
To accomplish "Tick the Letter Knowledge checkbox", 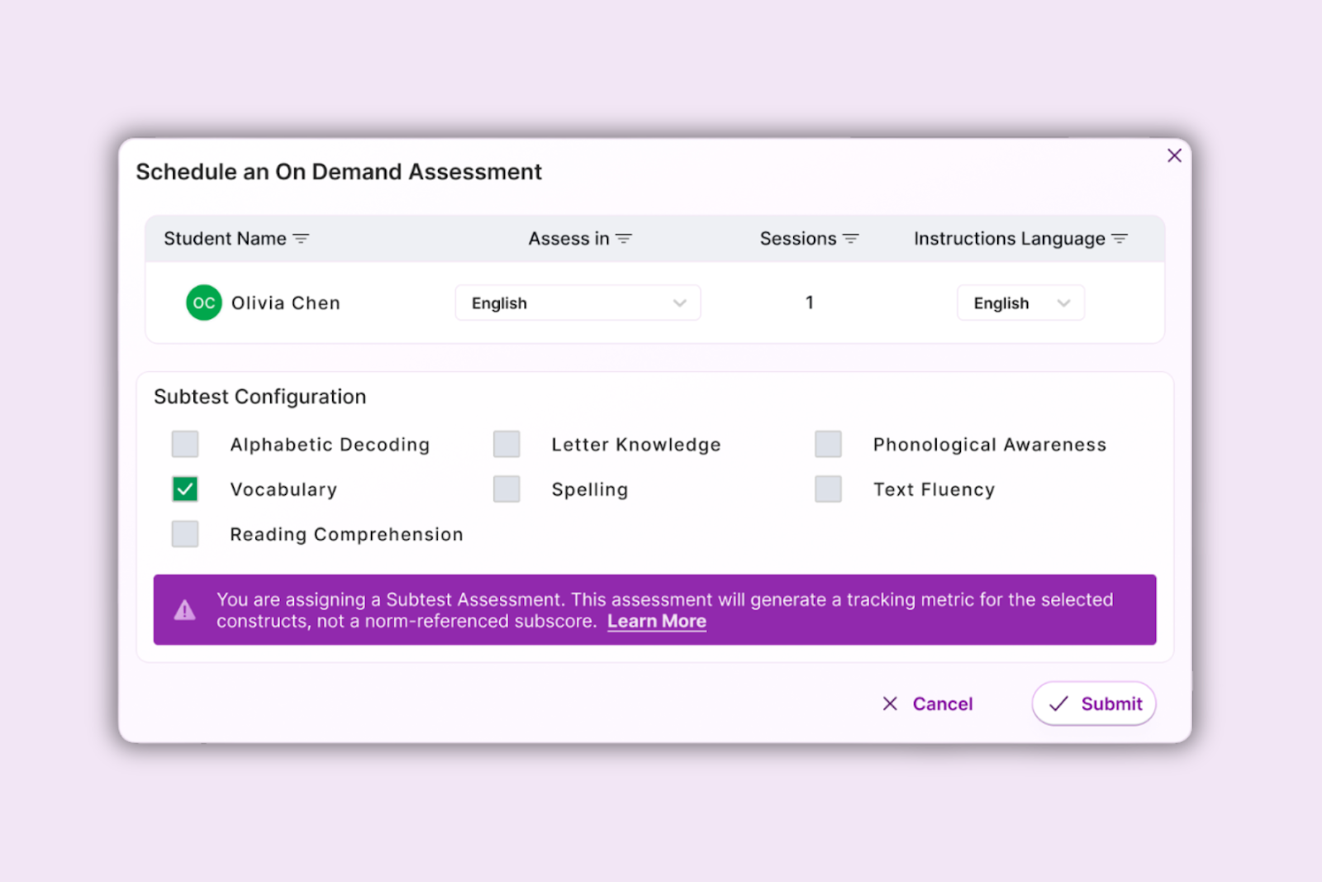I will click(506, 444).
